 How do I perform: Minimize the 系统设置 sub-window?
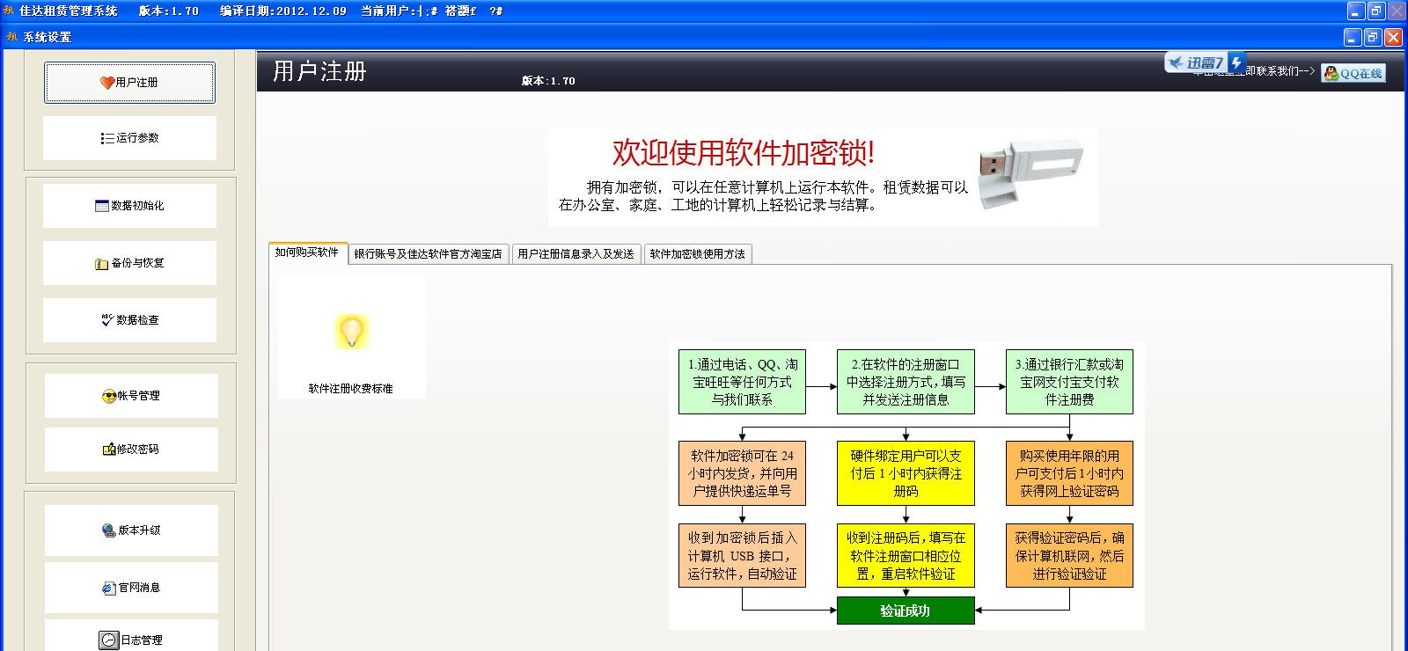[x=1353, y=37]
